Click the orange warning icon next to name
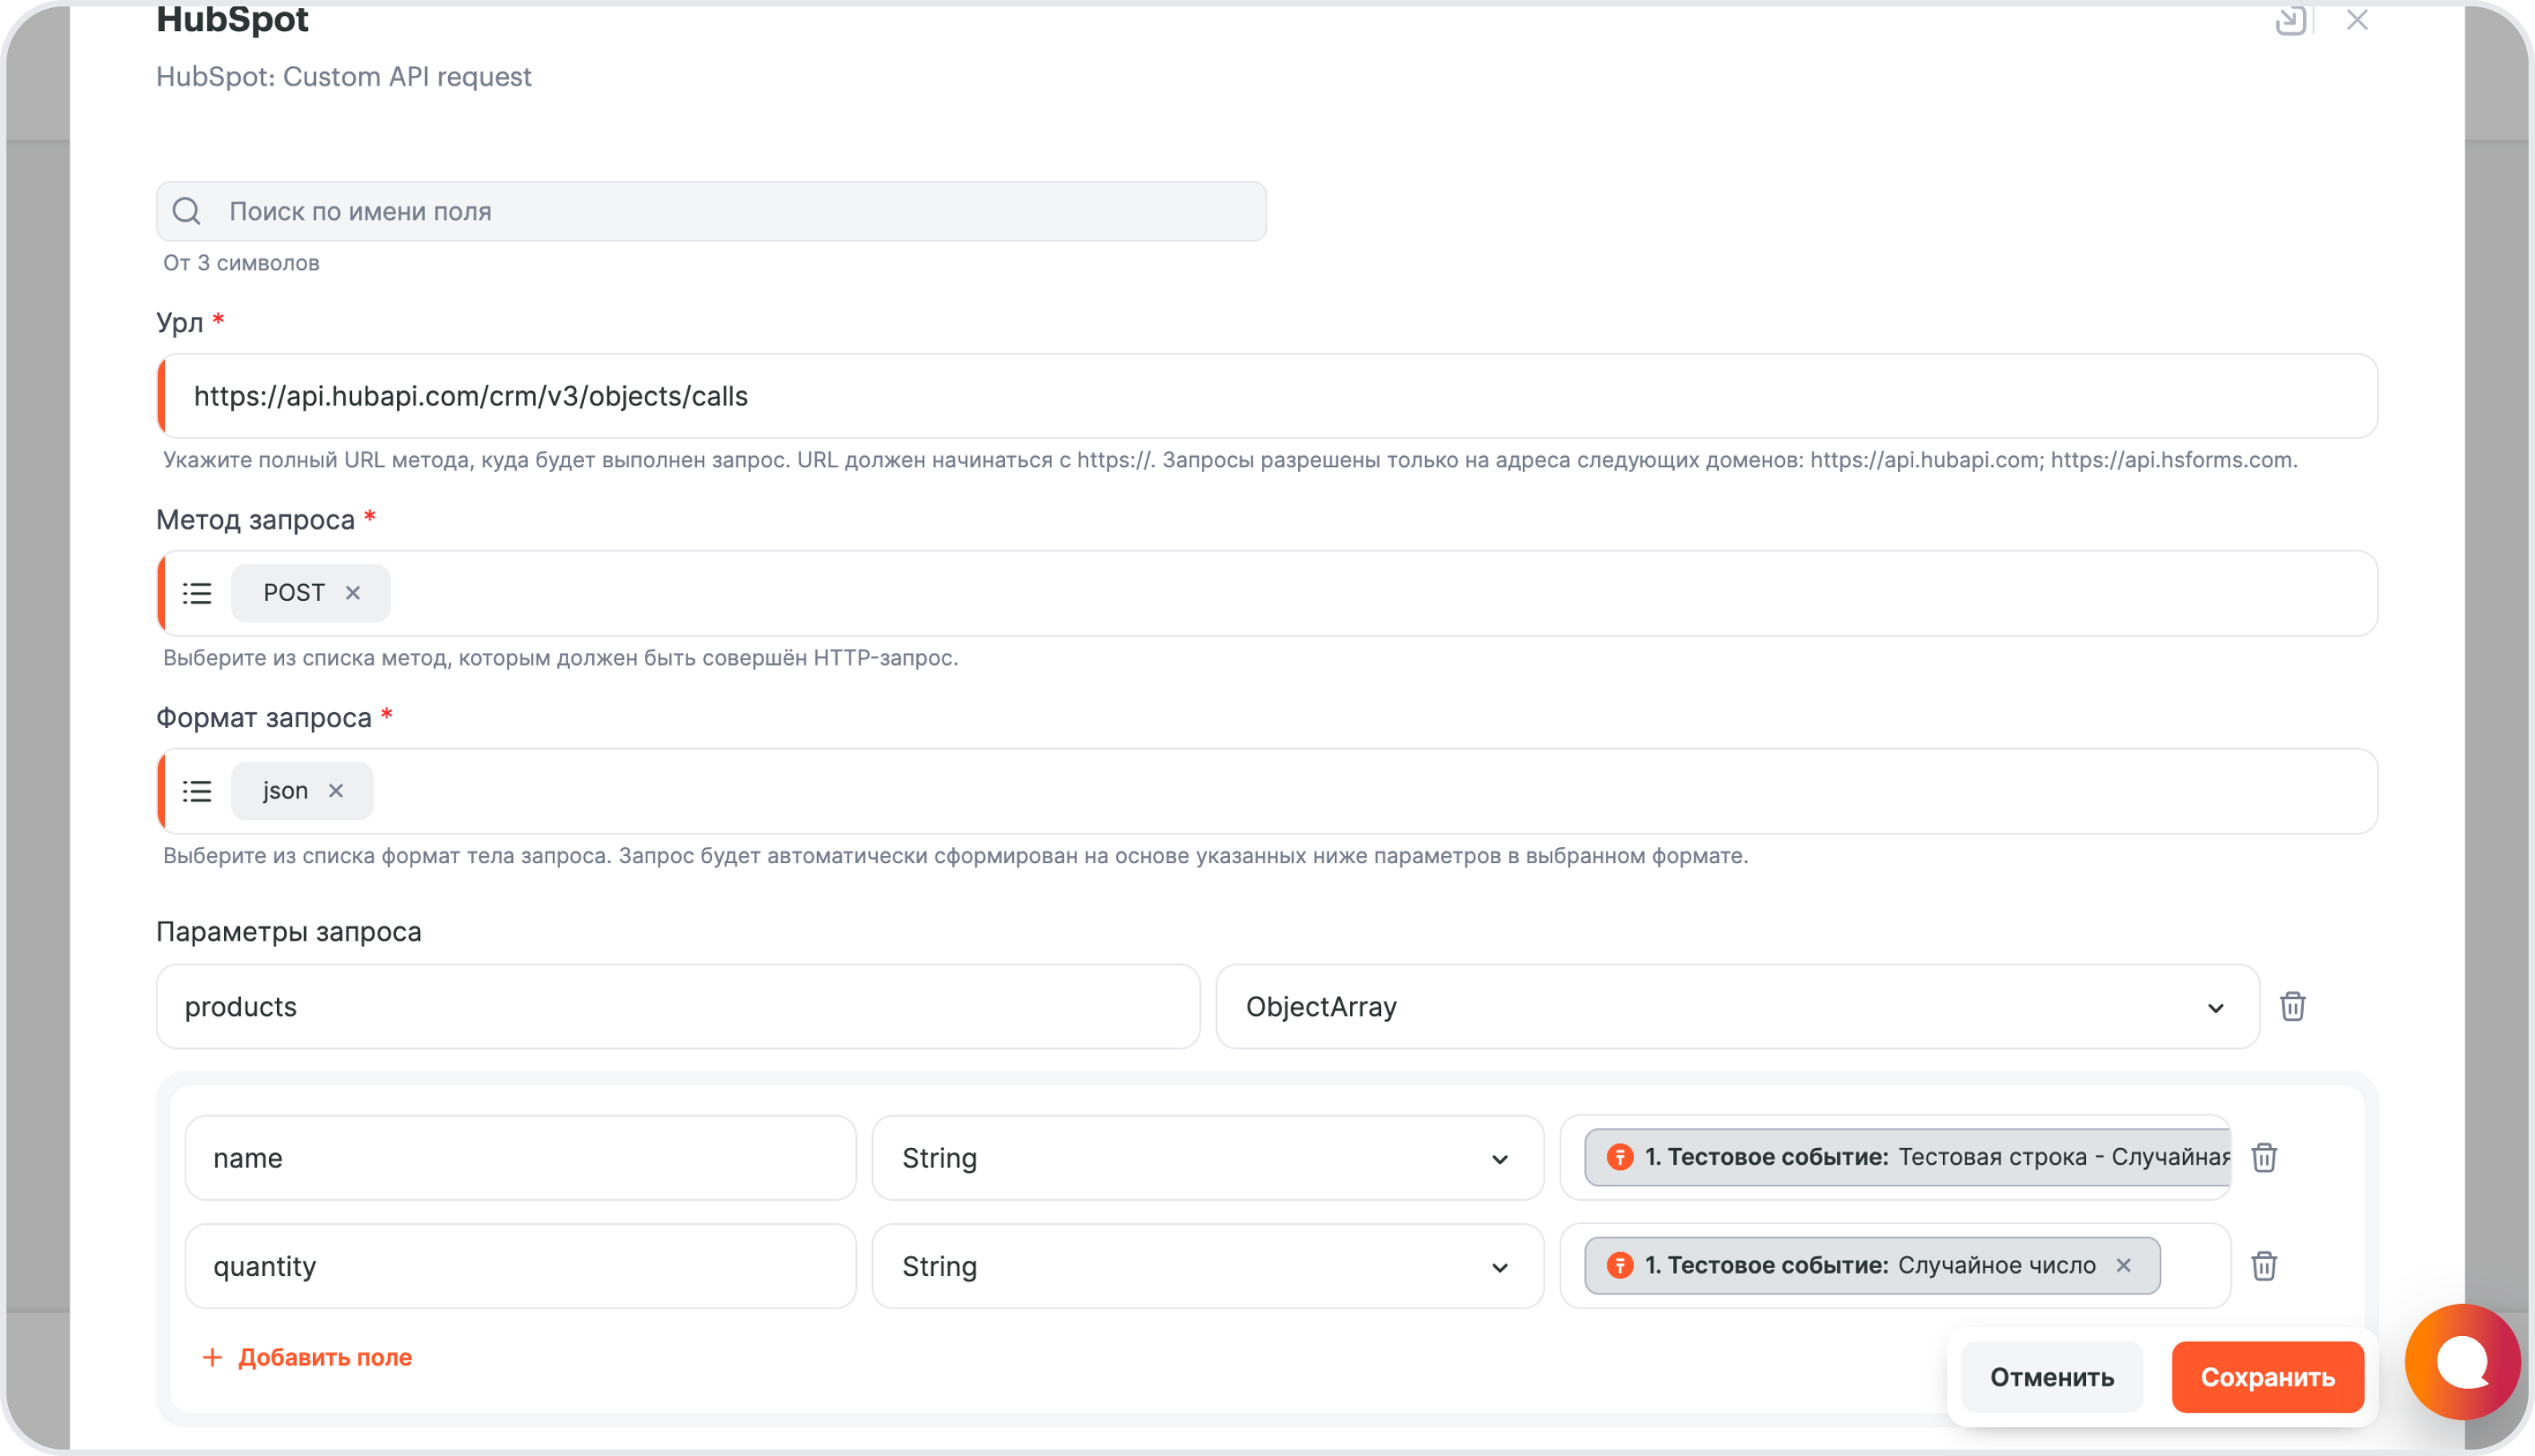2535x1456 pixels. [1616, 1157]
